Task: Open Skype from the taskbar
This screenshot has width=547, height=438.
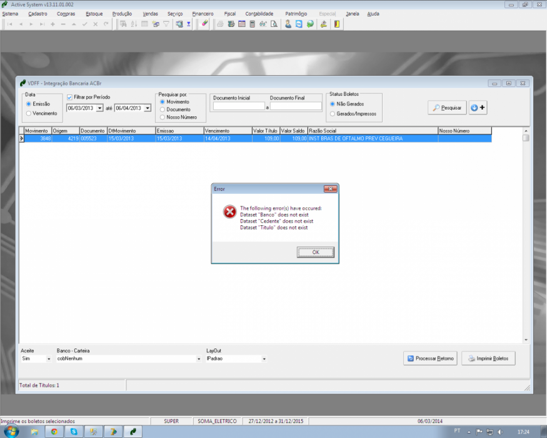Action: coord(74,432)
